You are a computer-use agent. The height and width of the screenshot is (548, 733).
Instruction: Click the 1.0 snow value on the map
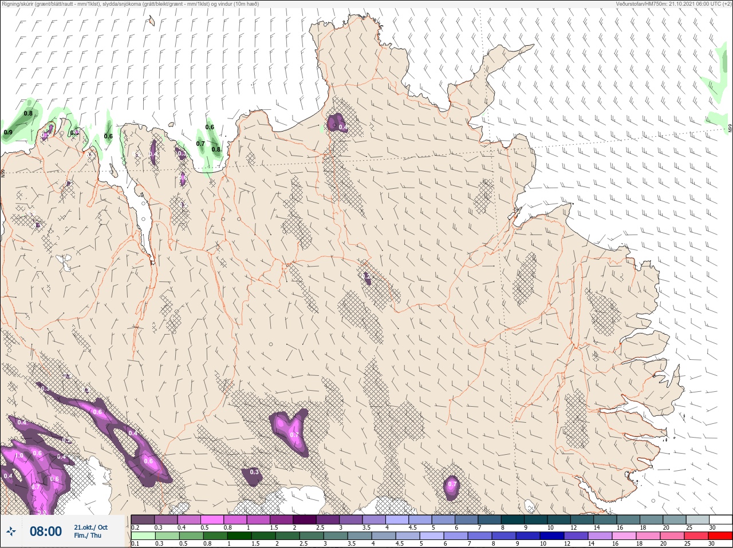click(x=19, y=456)
